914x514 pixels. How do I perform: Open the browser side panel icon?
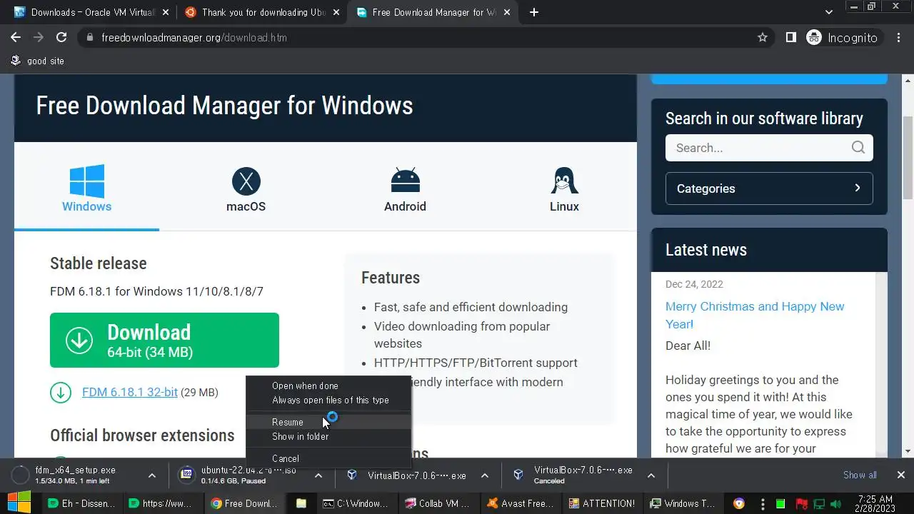click(791, 37)
